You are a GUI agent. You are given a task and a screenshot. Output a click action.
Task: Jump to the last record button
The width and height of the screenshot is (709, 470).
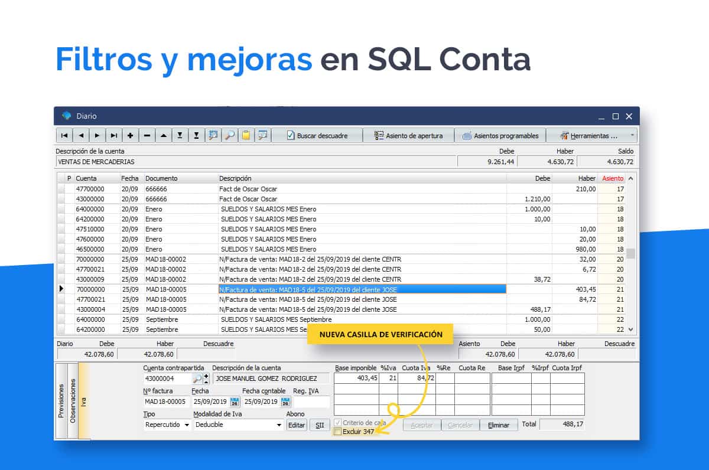113,136
